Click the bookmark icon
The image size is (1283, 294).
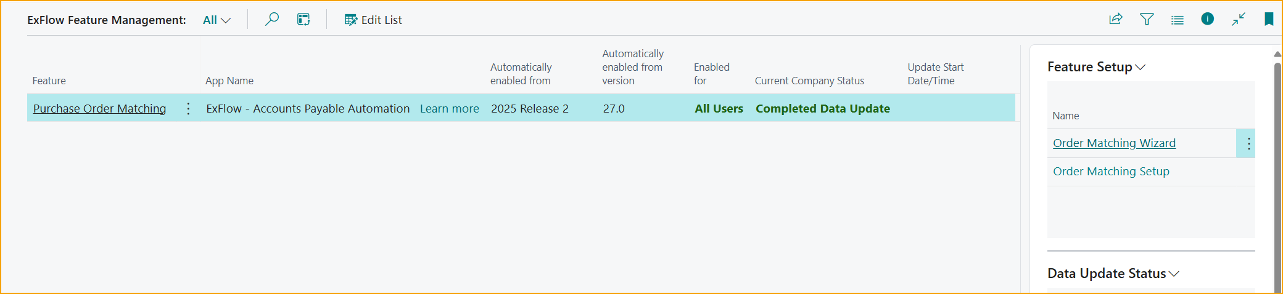1268,20
